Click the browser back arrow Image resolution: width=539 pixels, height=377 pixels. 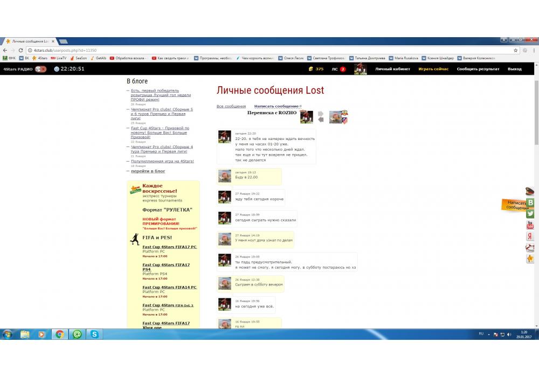pyautogui.click(x=5, y=50)
